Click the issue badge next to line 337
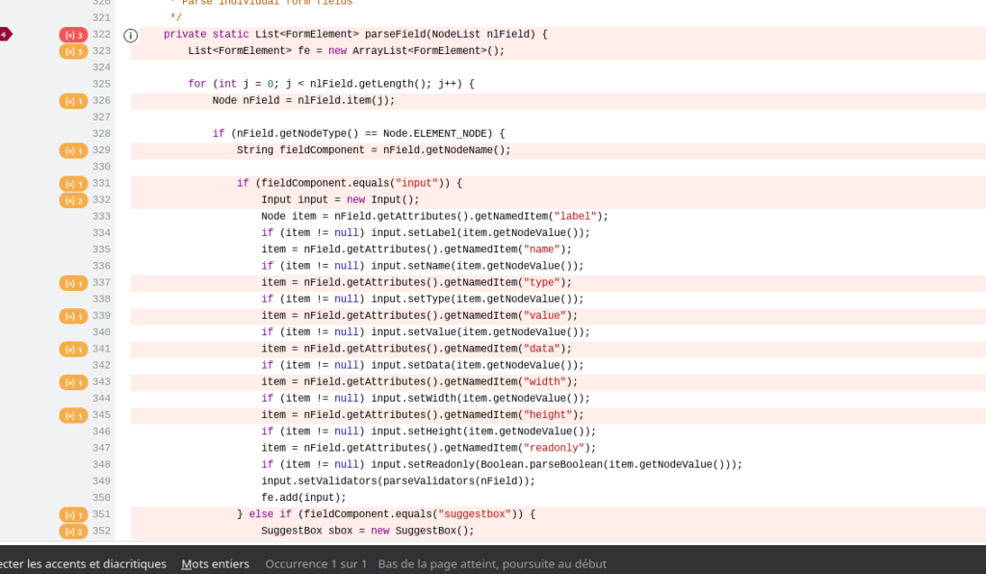 [x=72, y=282]
